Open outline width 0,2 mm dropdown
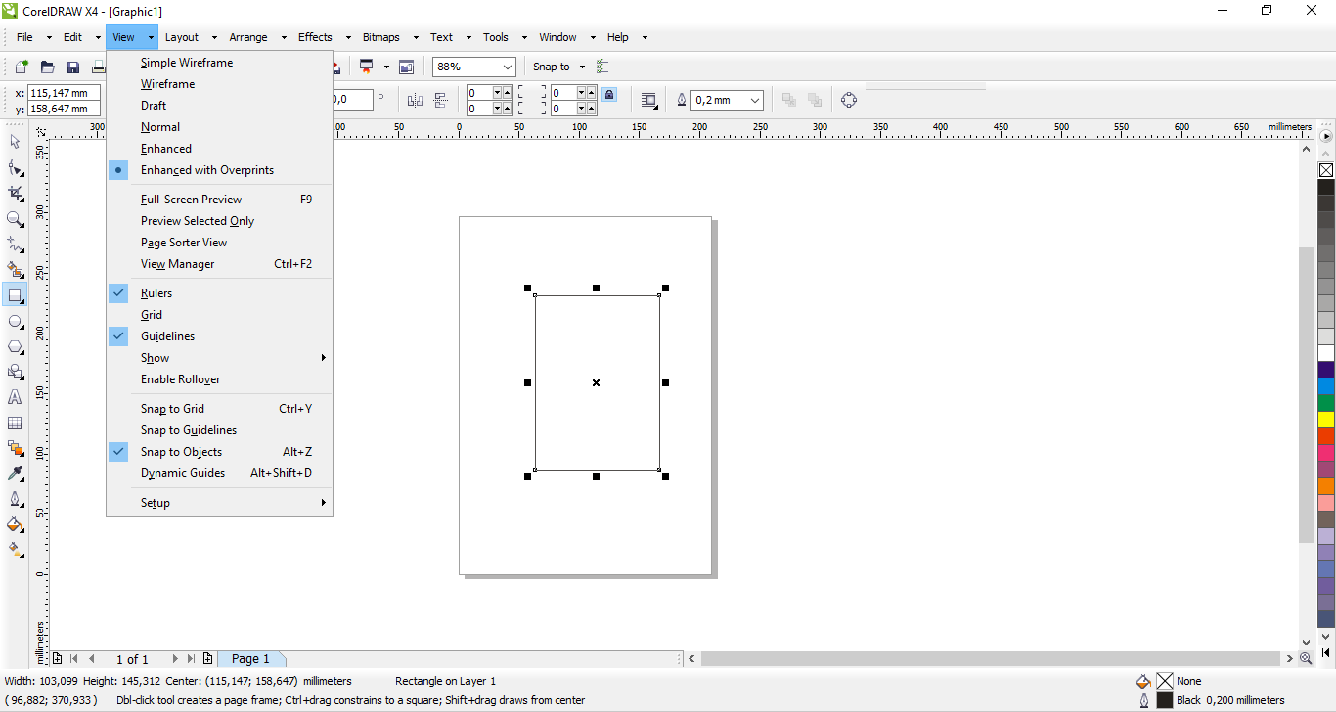1336x712 pixels. tap(755, 100)
